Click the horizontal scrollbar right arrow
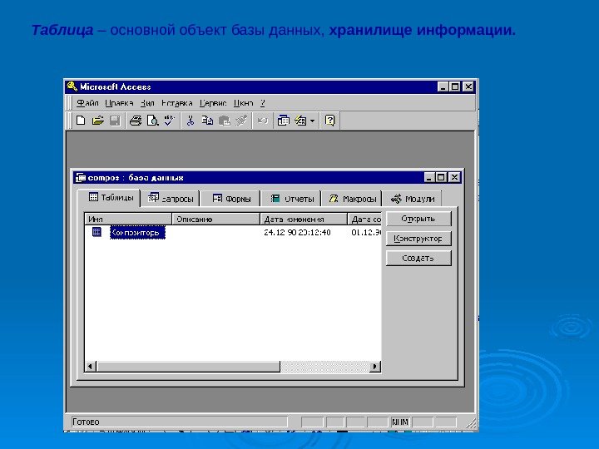Screen dimensions: 599x449 (374, 367)
